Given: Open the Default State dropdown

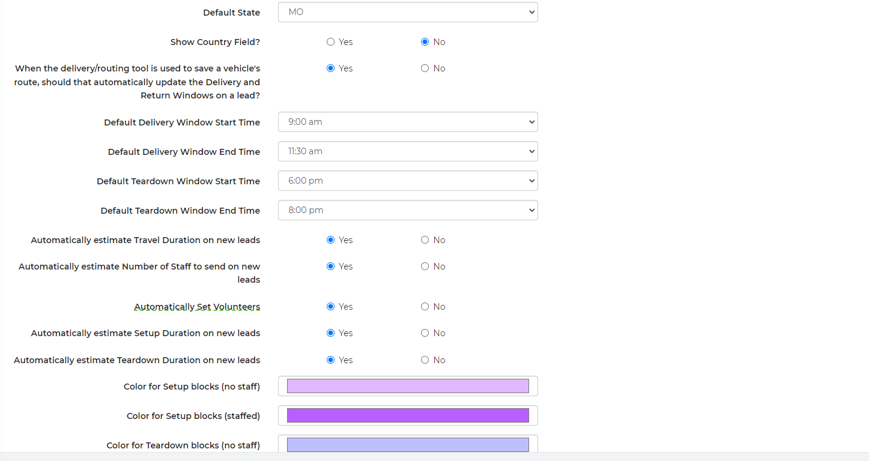Looking at the screenshot, I should click(408, 12).
